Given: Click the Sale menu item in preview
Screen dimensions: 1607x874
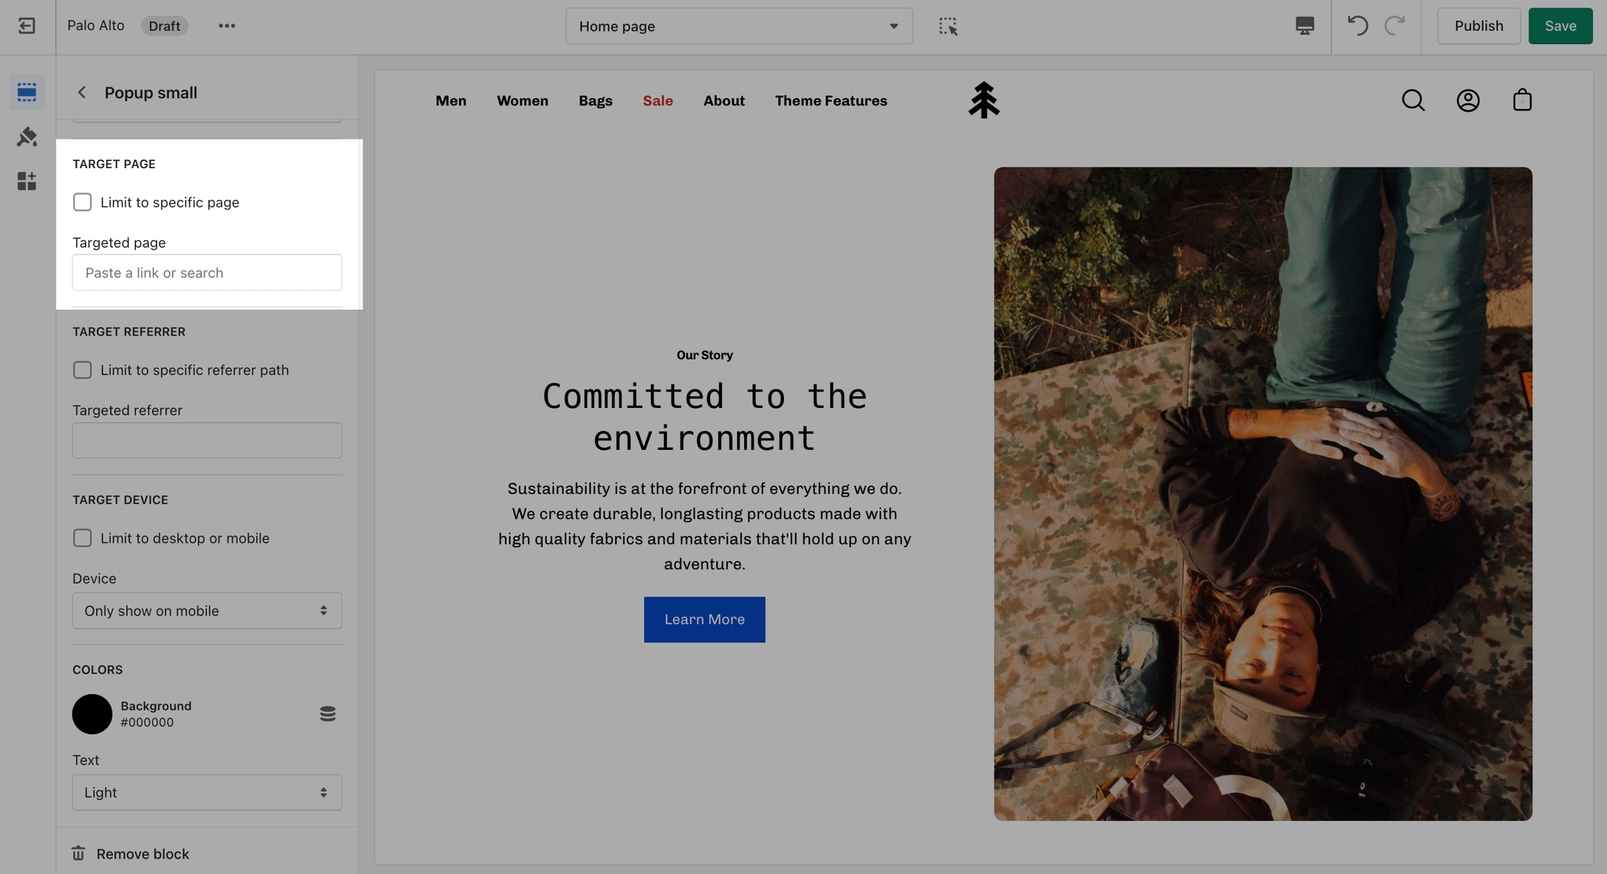Looking at the screenshot, I should [657, 100].
